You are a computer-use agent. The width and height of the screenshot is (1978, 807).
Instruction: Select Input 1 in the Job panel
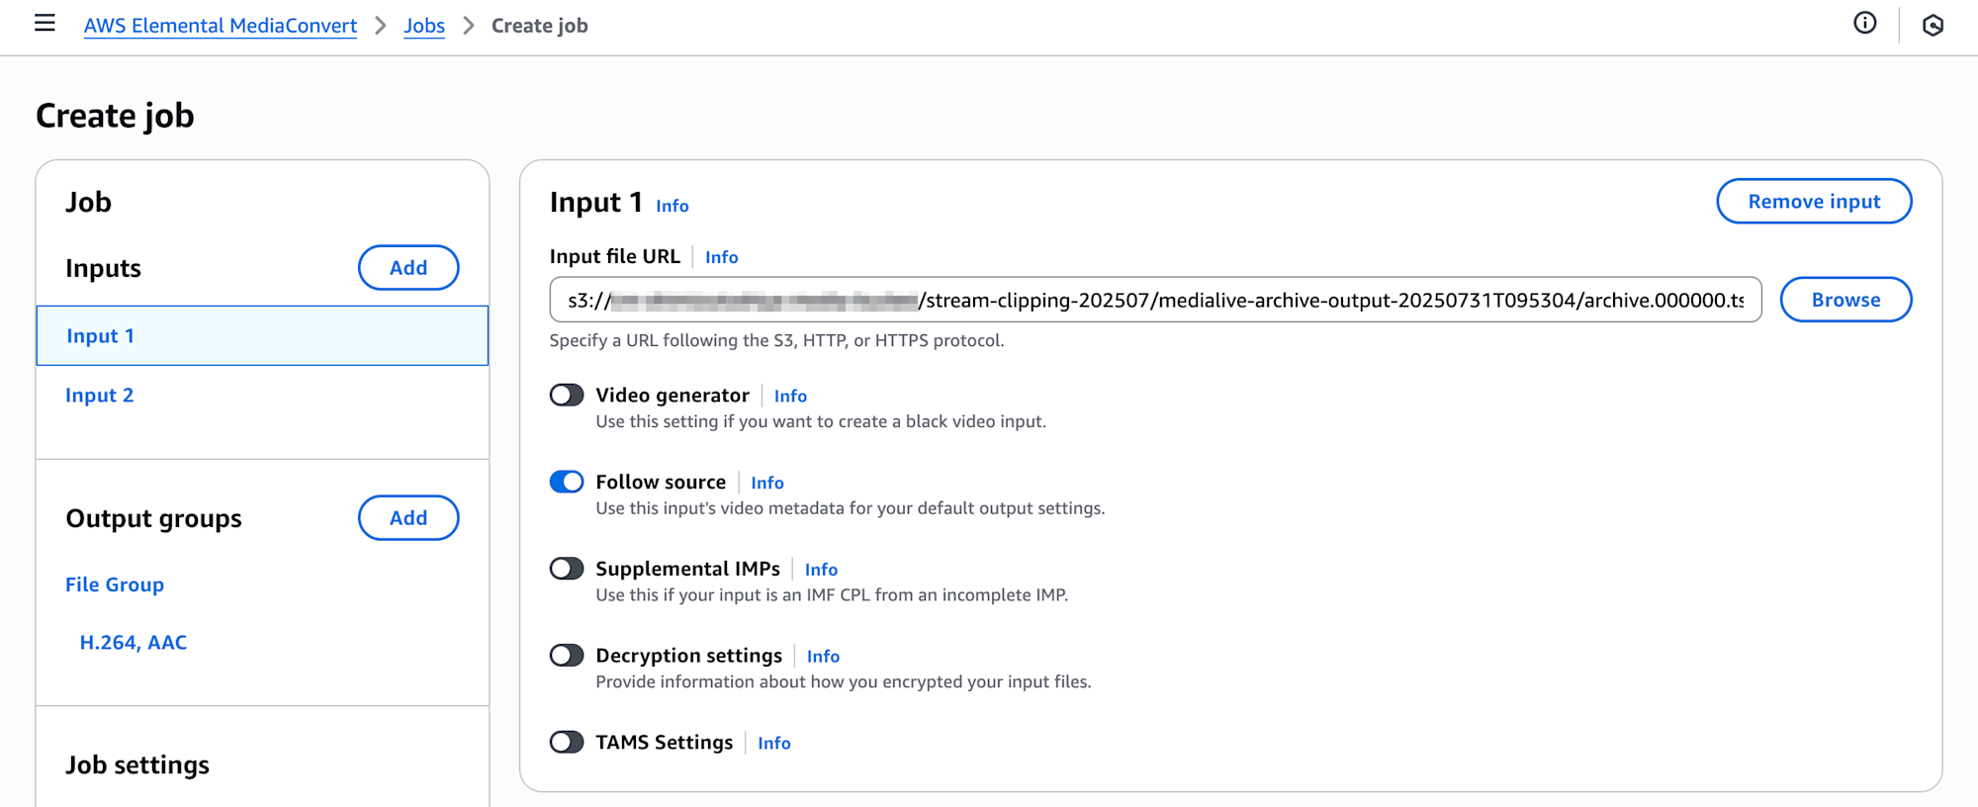tap(262, 336)
